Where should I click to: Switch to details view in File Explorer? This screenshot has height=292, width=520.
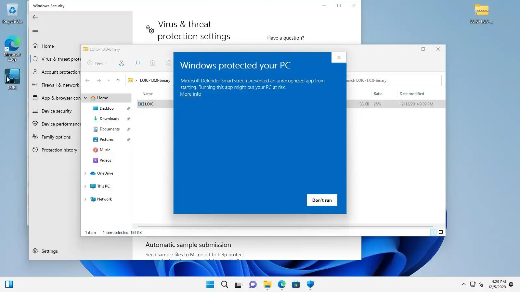tap(434, 232)
